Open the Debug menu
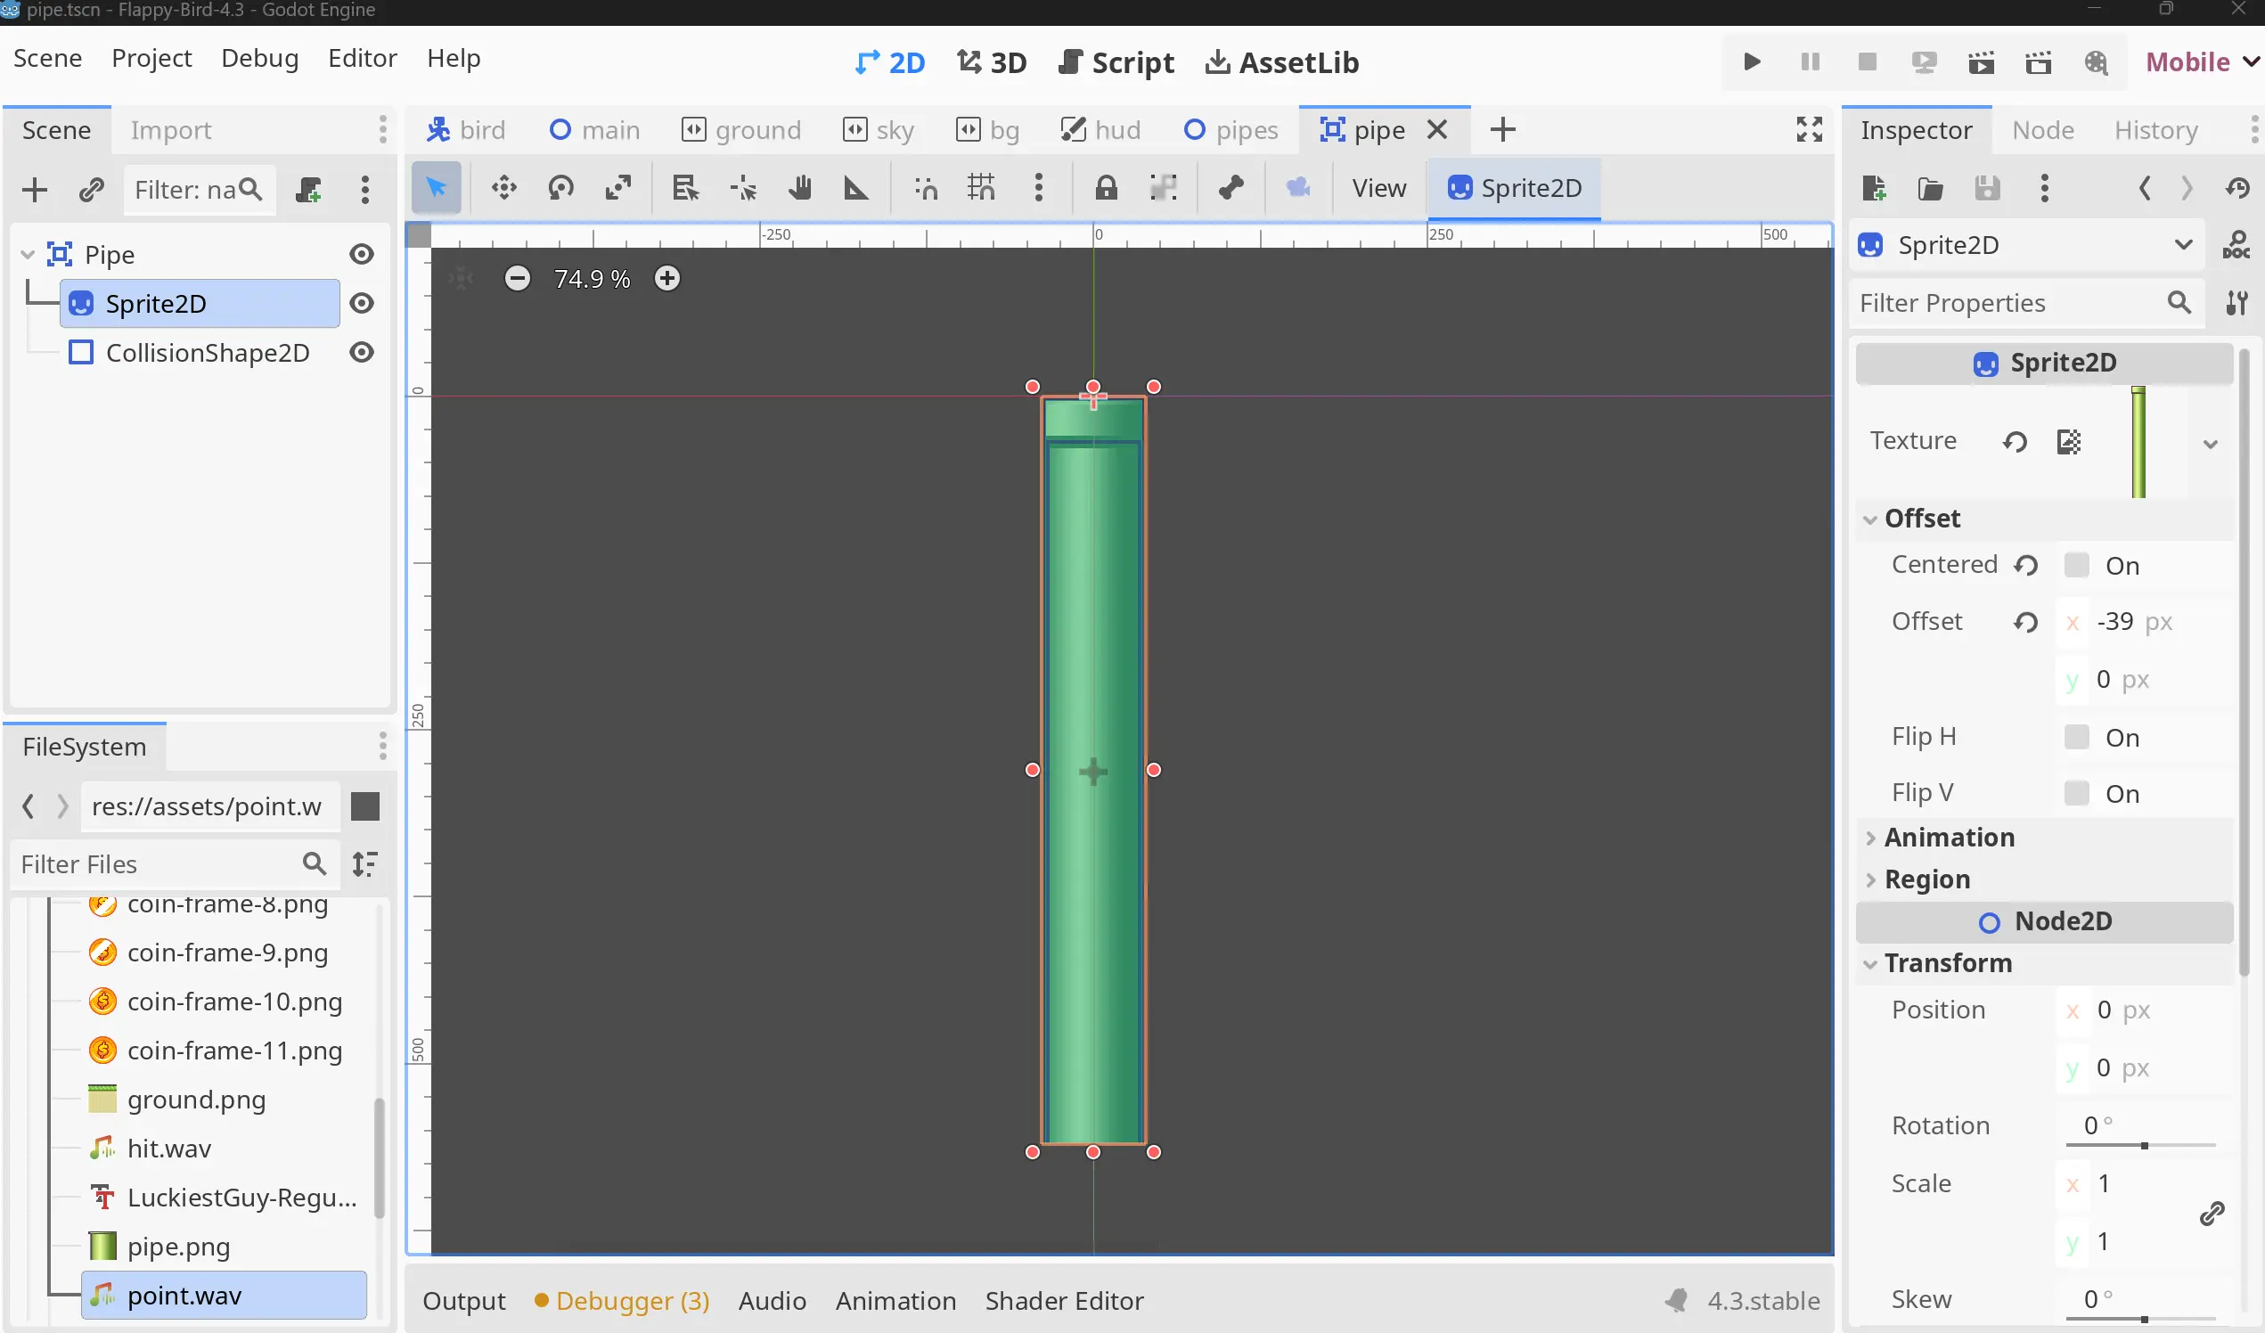The image size is (2265, 1333). click(260, 59)
